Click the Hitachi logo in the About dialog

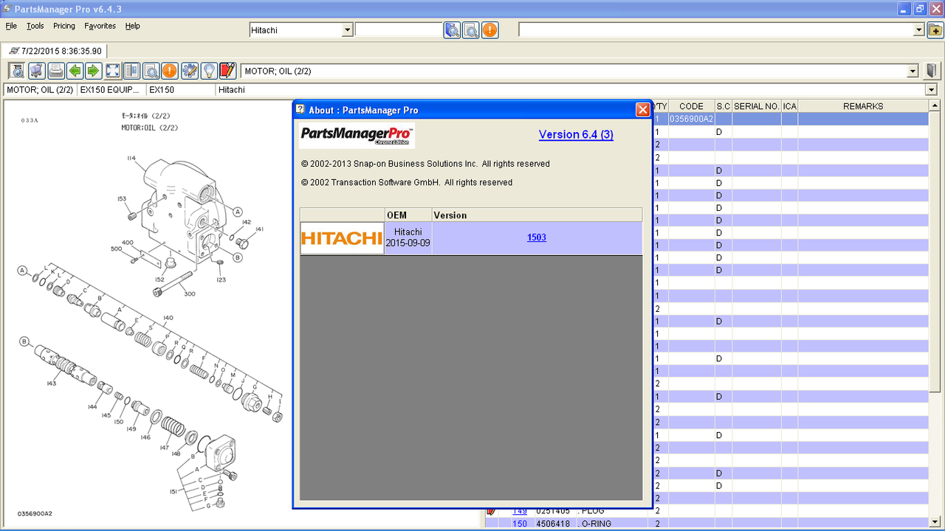(x=342, y=238)
